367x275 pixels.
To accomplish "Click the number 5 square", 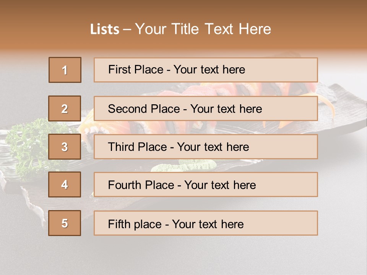I will (x=65, y=223).
